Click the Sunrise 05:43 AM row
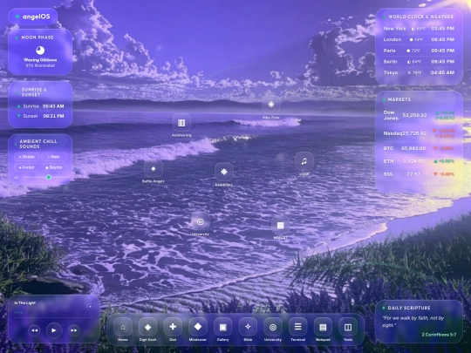 pyautogui.click(x=40, y=106)
